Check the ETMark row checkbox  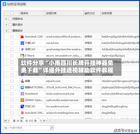coord(12,56)
